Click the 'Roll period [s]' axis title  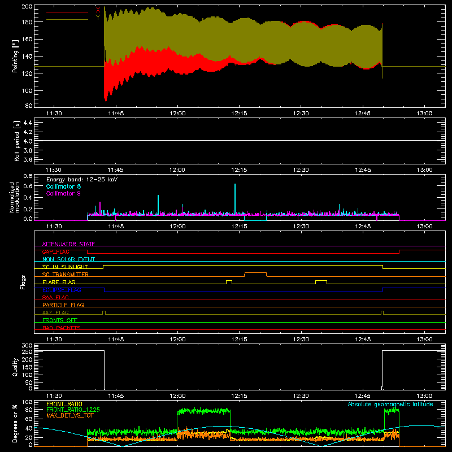pyautogui.click(x=17, y=141)
